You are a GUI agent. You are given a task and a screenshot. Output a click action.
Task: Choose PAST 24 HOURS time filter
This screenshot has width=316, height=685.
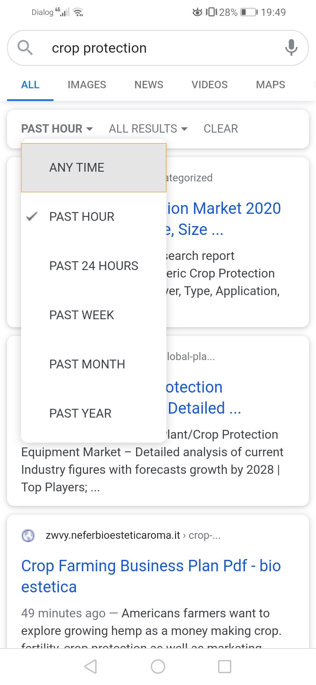pos(93,266)
